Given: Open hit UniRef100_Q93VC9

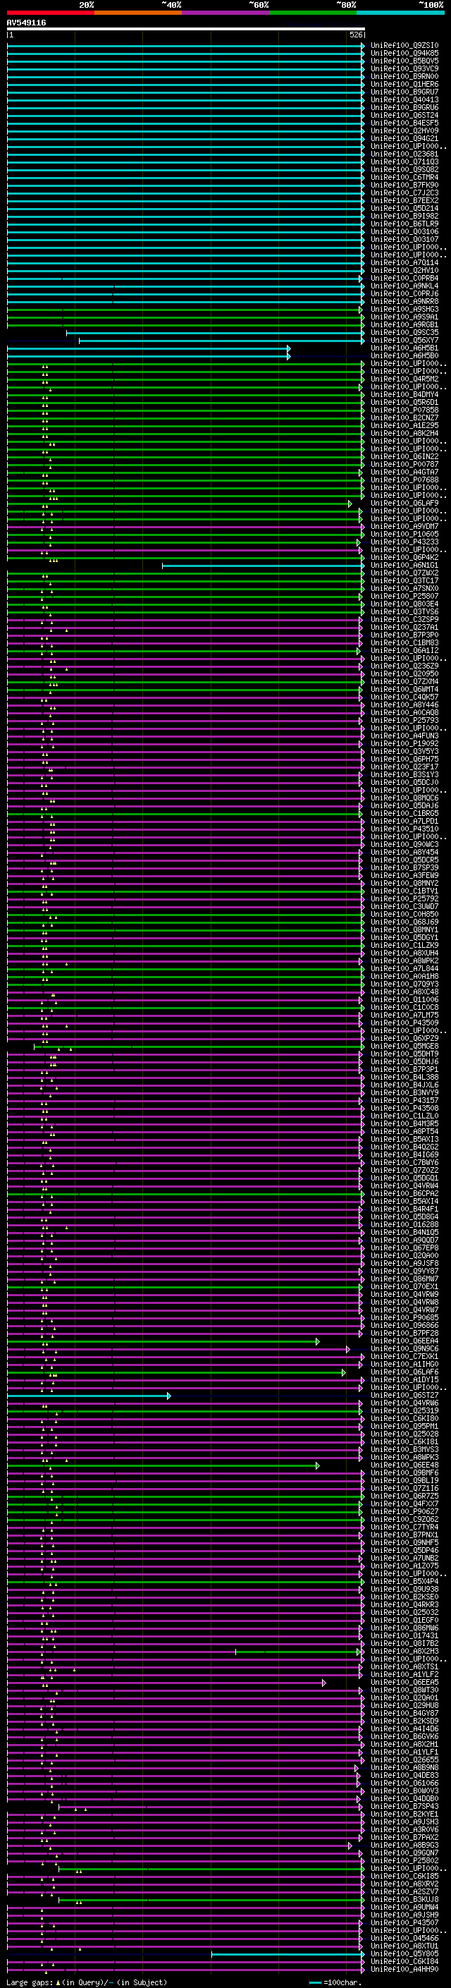Looking at the screenshot, I should pos(404,68).
